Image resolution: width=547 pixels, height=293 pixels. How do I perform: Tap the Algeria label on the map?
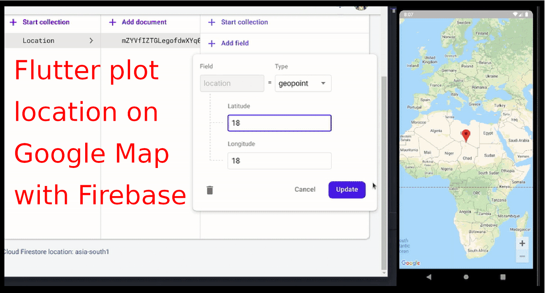pos(436,131)
